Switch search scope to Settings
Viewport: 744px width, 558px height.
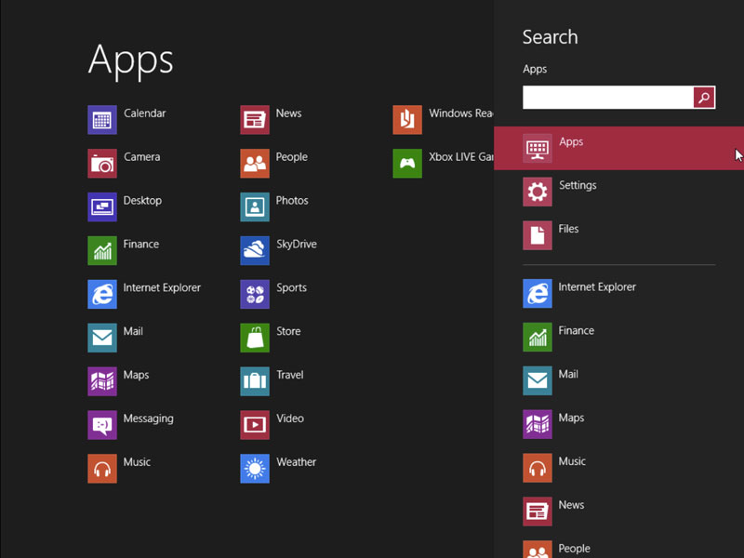577,192
